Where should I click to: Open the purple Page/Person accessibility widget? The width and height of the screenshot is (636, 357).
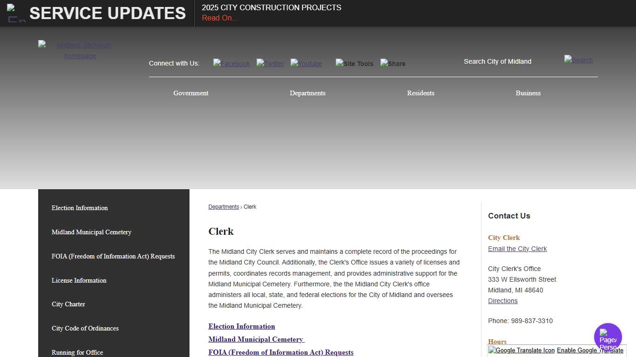pos(608,336)
